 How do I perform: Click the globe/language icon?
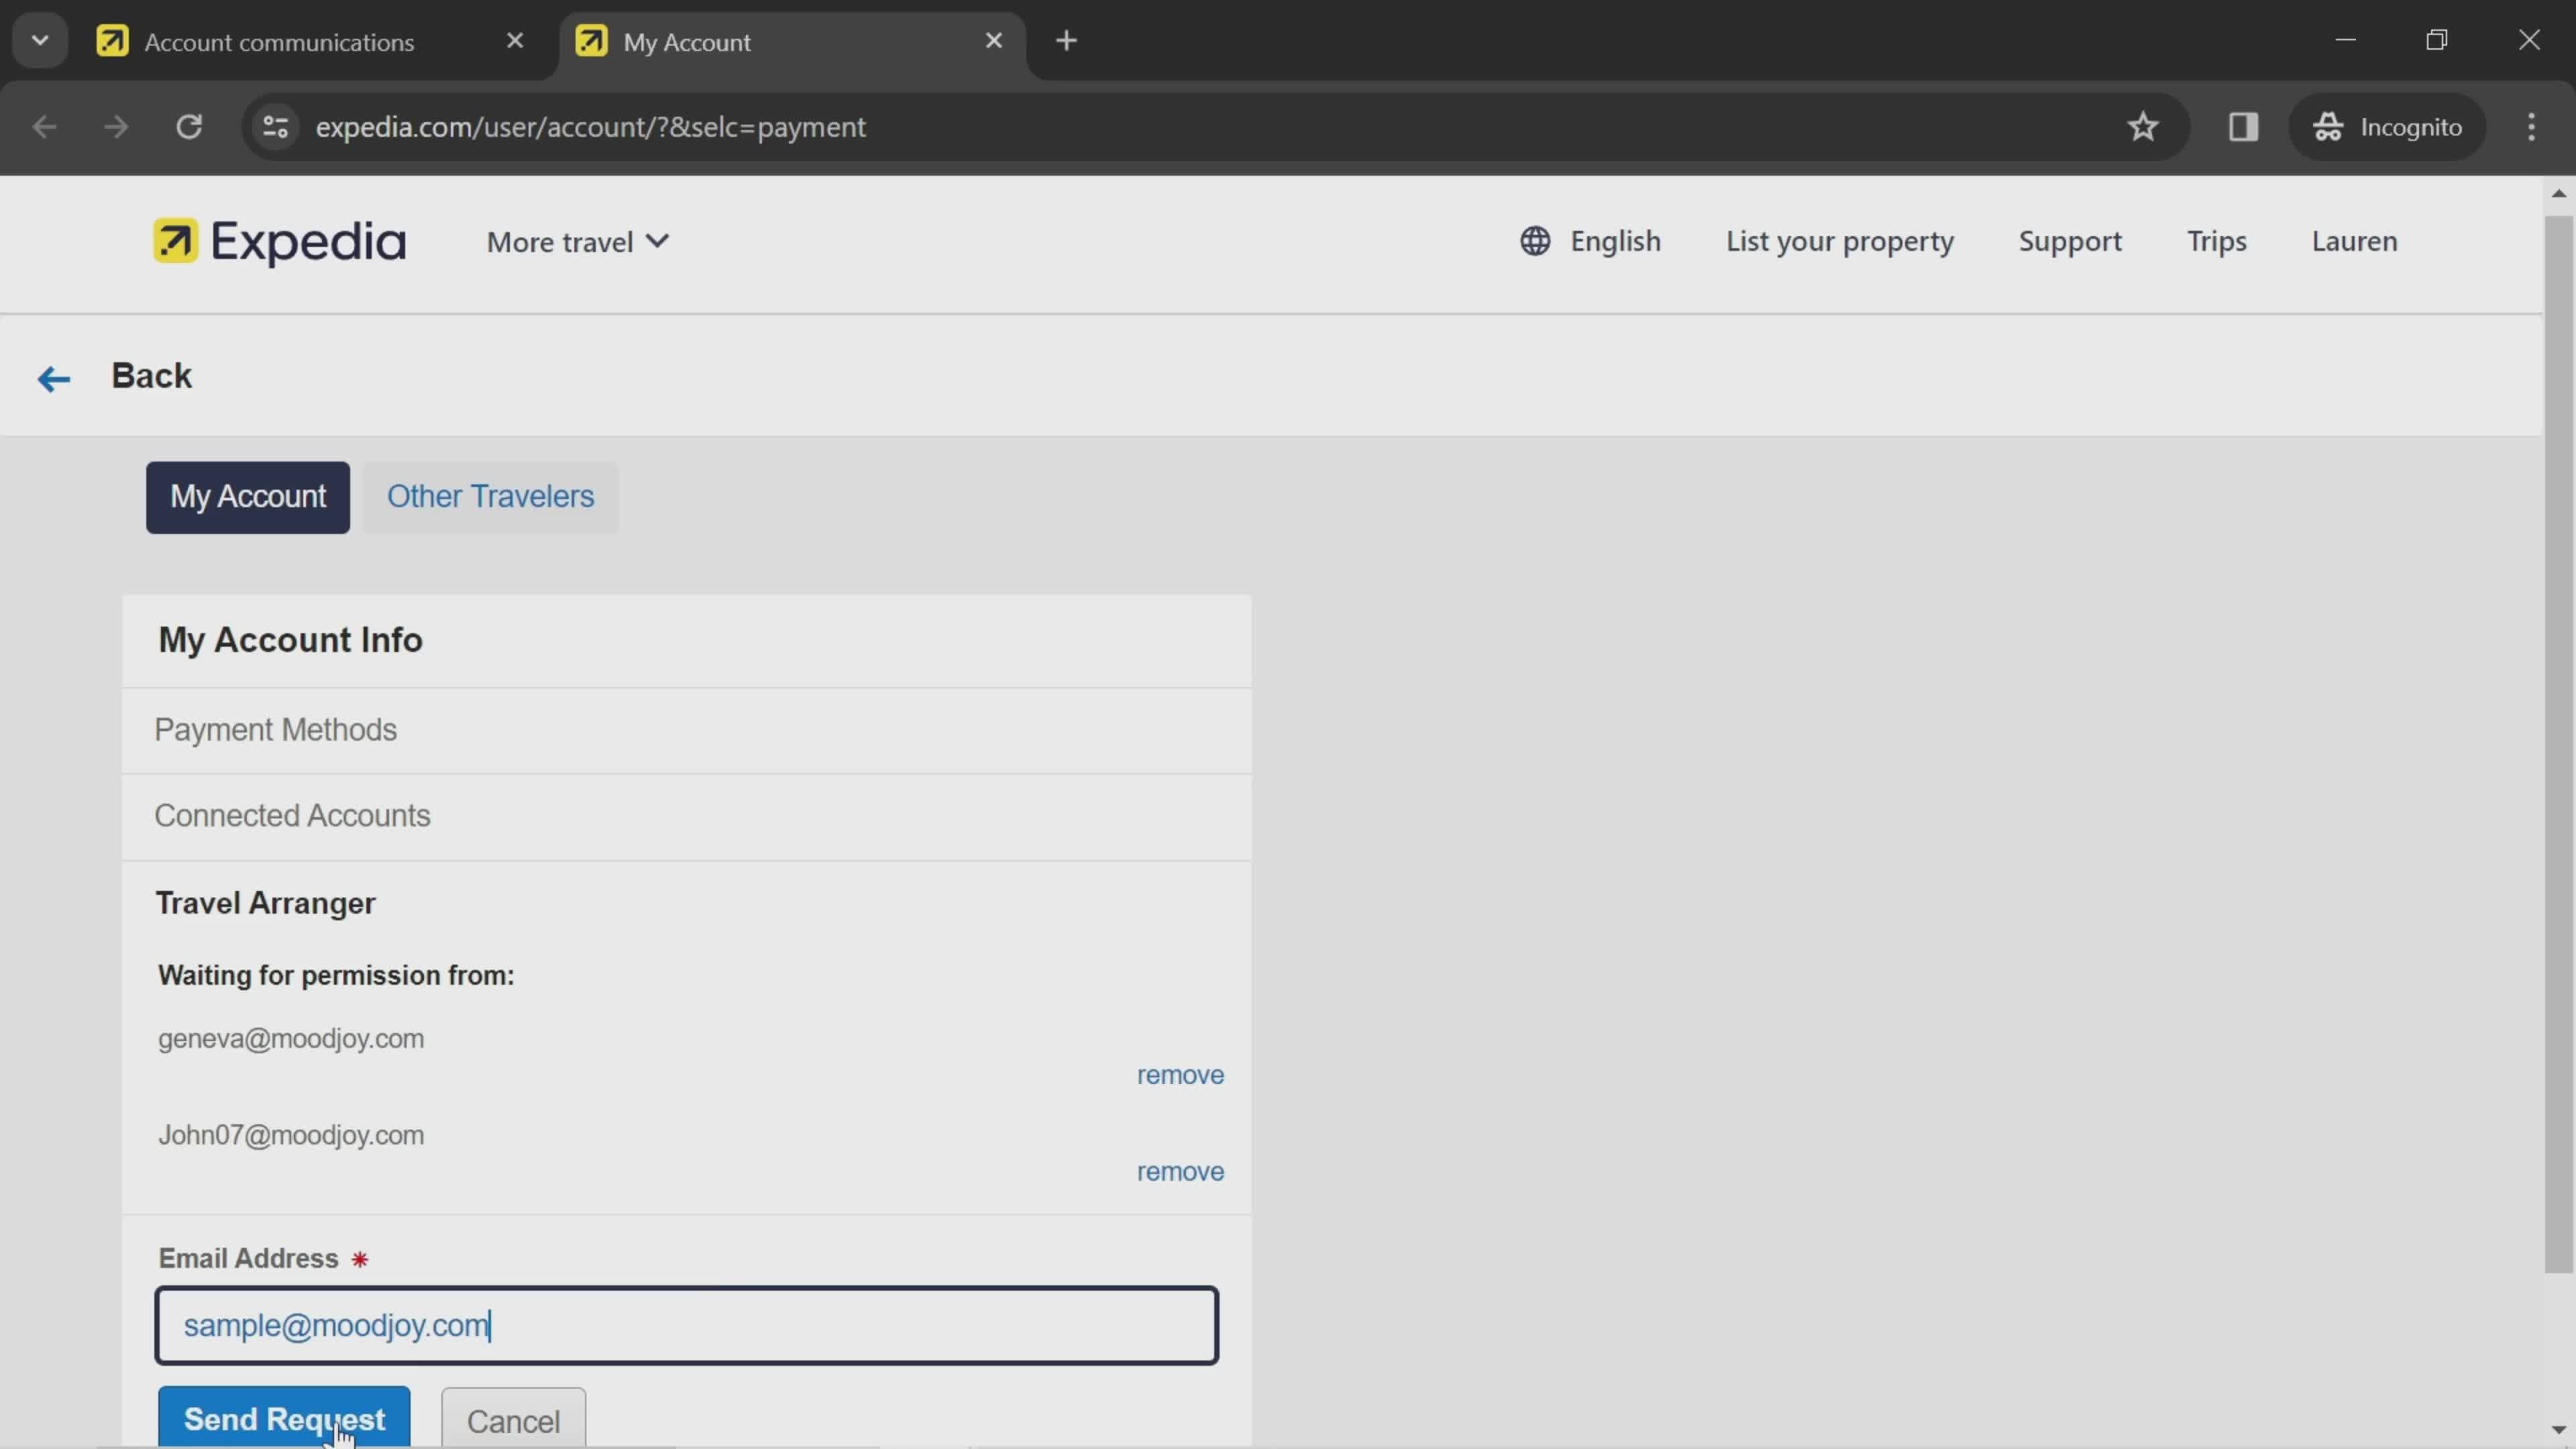click(x=1534, y=241)
